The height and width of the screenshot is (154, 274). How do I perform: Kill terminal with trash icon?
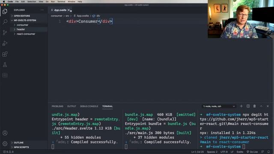coord(255,106)
